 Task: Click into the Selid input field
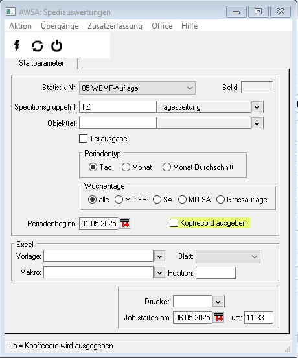pos(257,87)
